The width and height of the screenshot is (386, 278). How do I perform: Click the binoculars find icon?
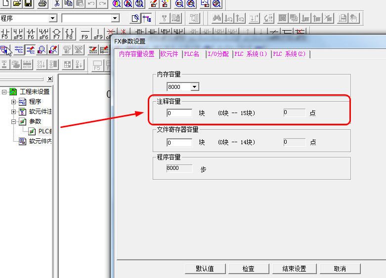tap(216, 18)
